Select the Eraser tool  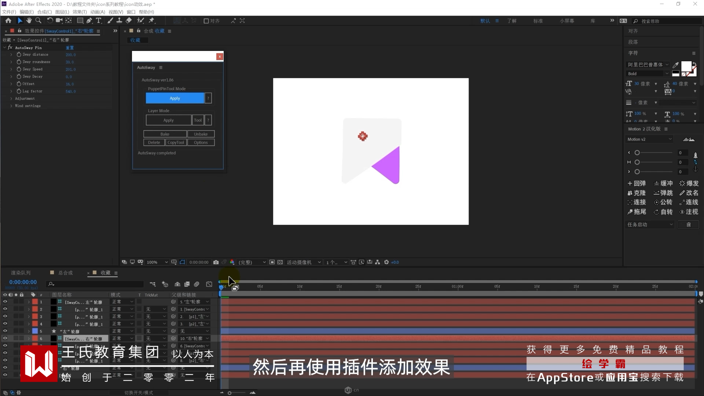(129, 21)
